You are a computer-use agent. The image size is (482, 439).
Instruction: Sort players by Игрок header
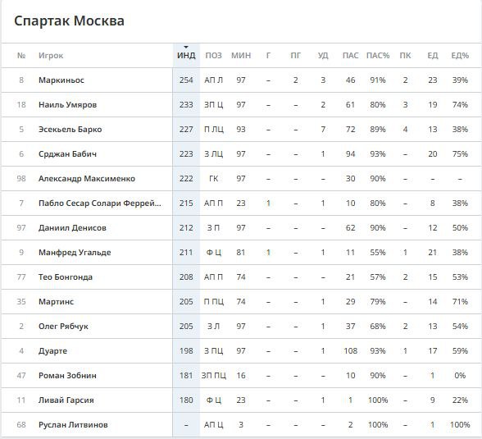click(x=51, y=55)
